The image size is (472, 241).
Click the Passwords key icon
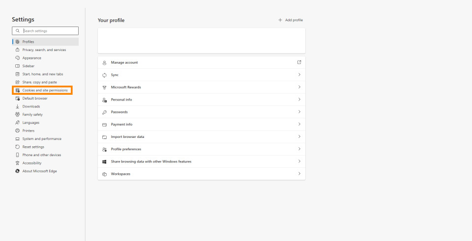(104, 112)
